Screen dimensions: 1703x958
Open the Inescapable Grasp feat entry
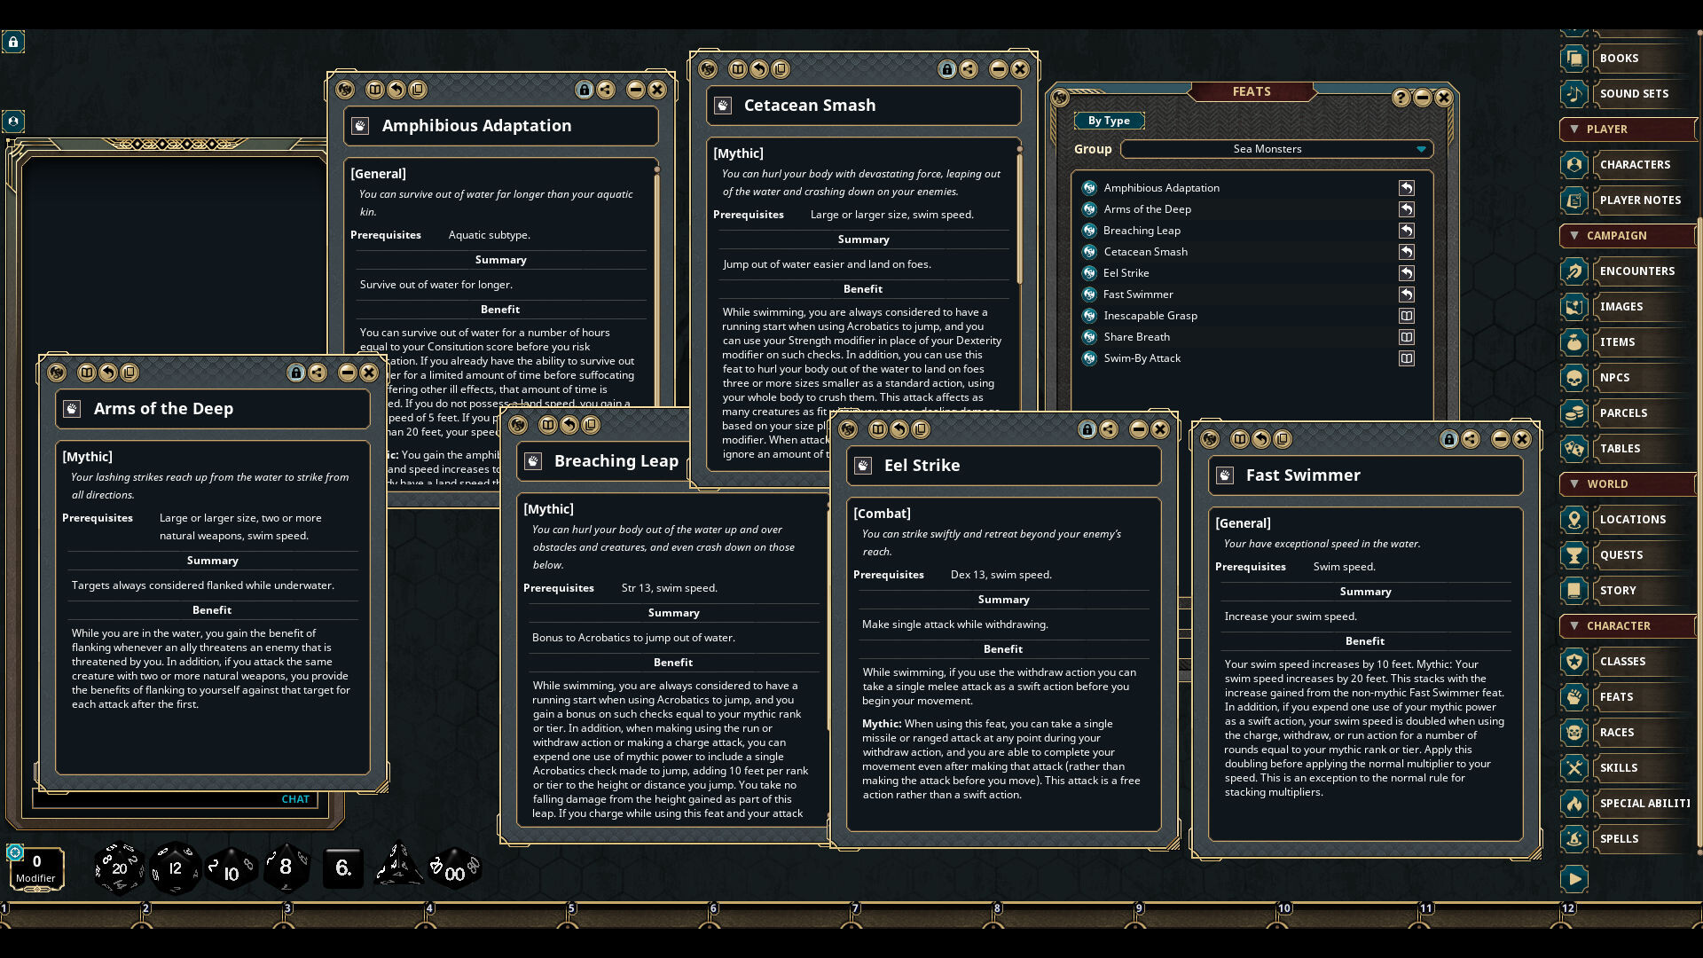click(x=1150, y=316)
